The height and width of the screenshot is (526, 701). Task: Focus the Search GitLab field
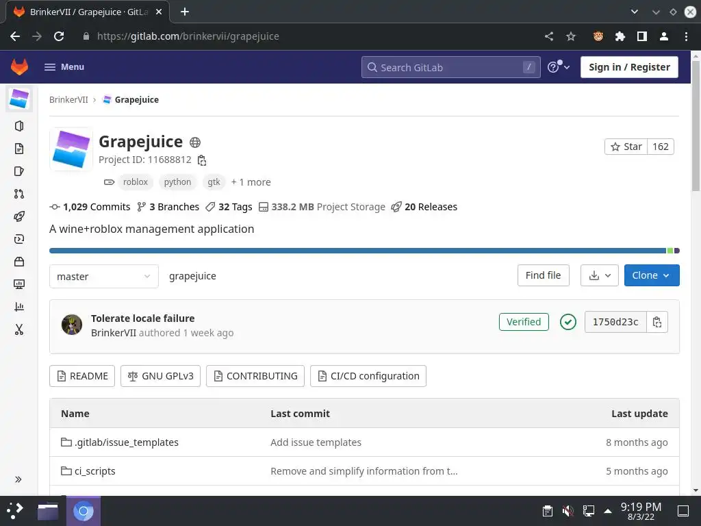[450, 67]
